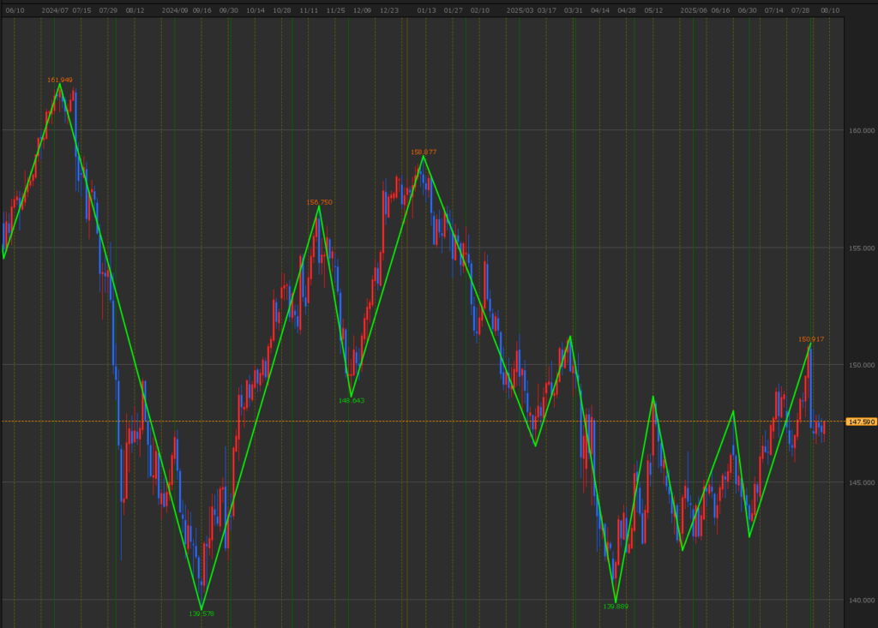
Task: Select the 01/13 date label
Action: (427, 10)
